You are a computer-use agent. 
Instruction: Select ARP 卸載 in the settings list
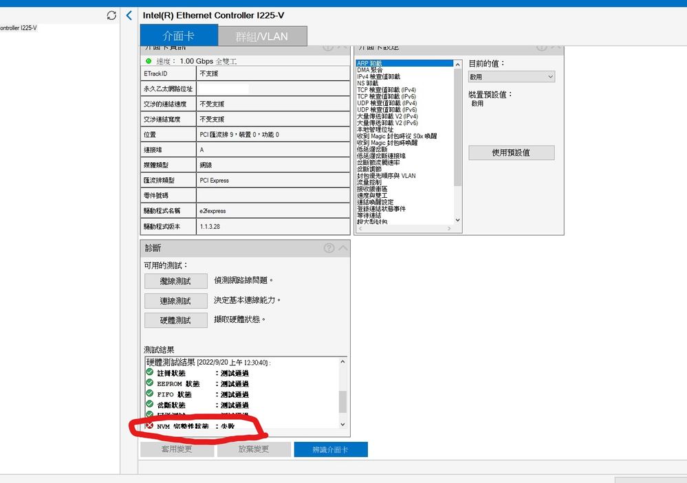point(368,63)
